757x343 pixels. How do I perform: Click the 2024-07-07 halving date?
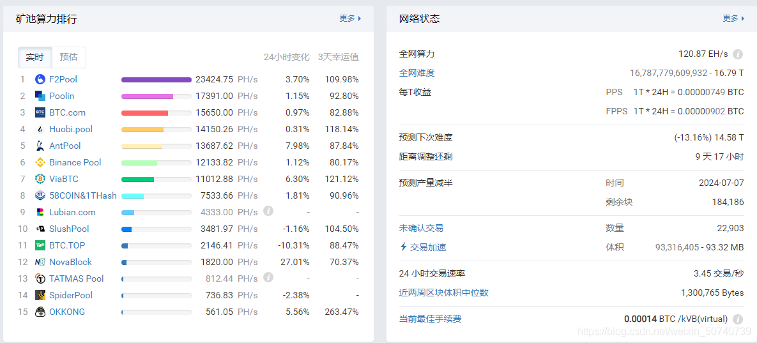721,183
